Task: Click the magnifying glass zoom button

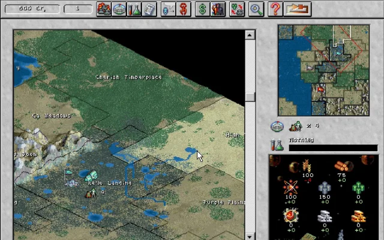Action: click(x=256, y=10)
